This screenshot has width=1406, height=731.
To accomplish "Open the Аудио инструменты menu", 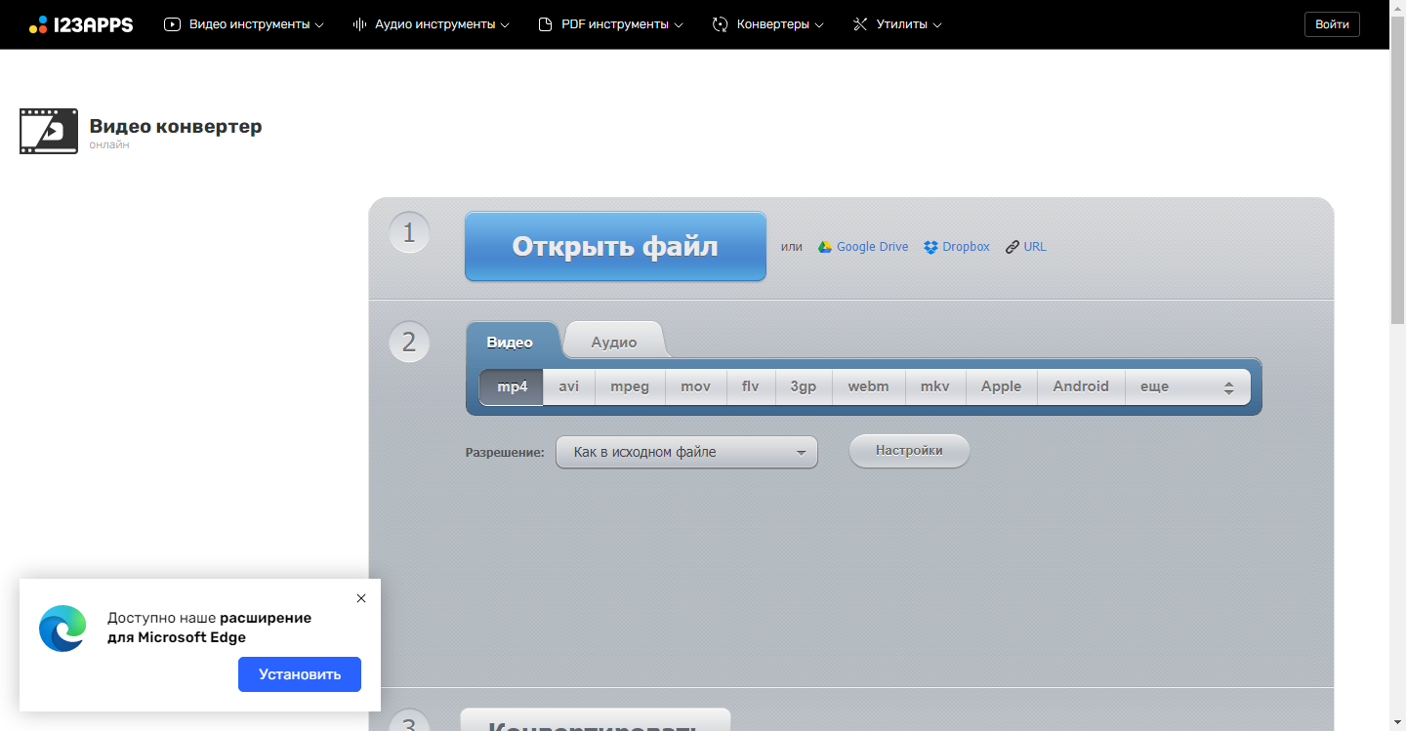I will click(x=431, y=24).
